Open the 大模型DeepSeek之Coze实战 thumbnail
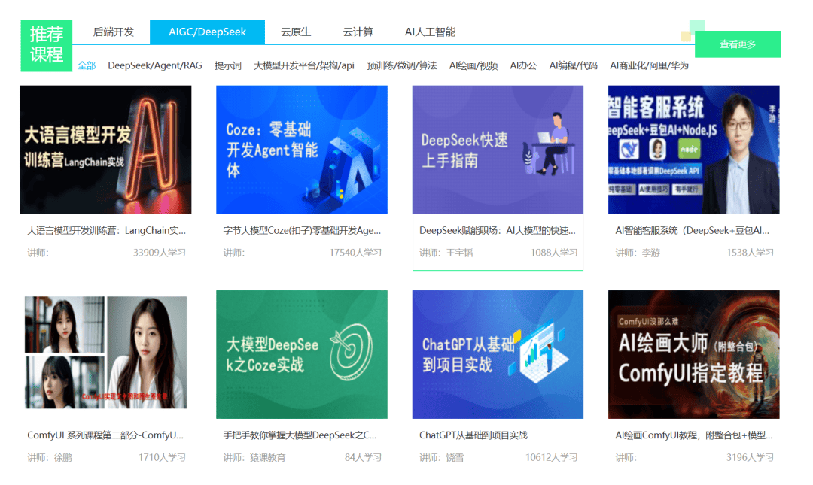 pos(302,354)
